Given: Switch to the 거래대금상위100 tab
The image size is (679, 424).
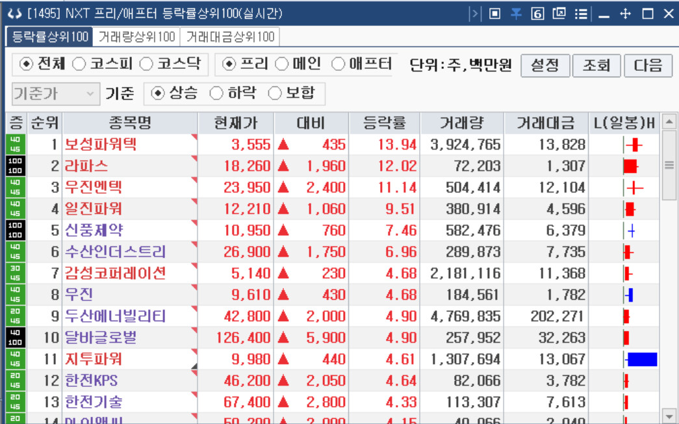Looking at the screenshot, I should pos(230,37).
